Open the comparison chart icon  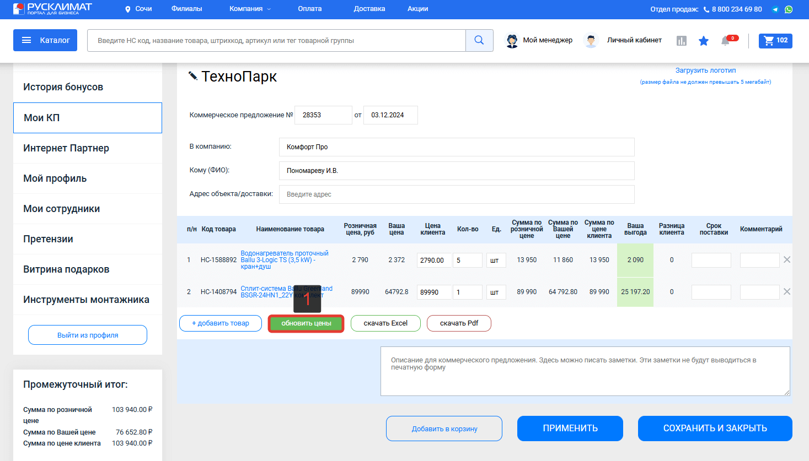click(x=682, y=41)
